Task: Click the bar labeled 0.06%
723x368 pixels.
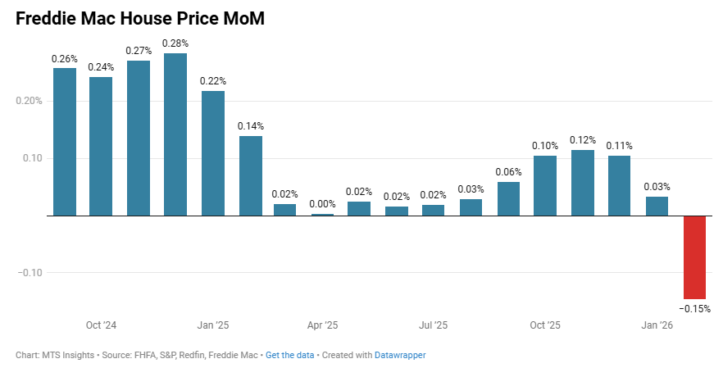Action: pos(508,198)
